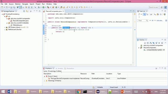Click the Run with coverage icon
Image resolution: width=168 pixels, height=94 pixels.
[x=48, y=7]
